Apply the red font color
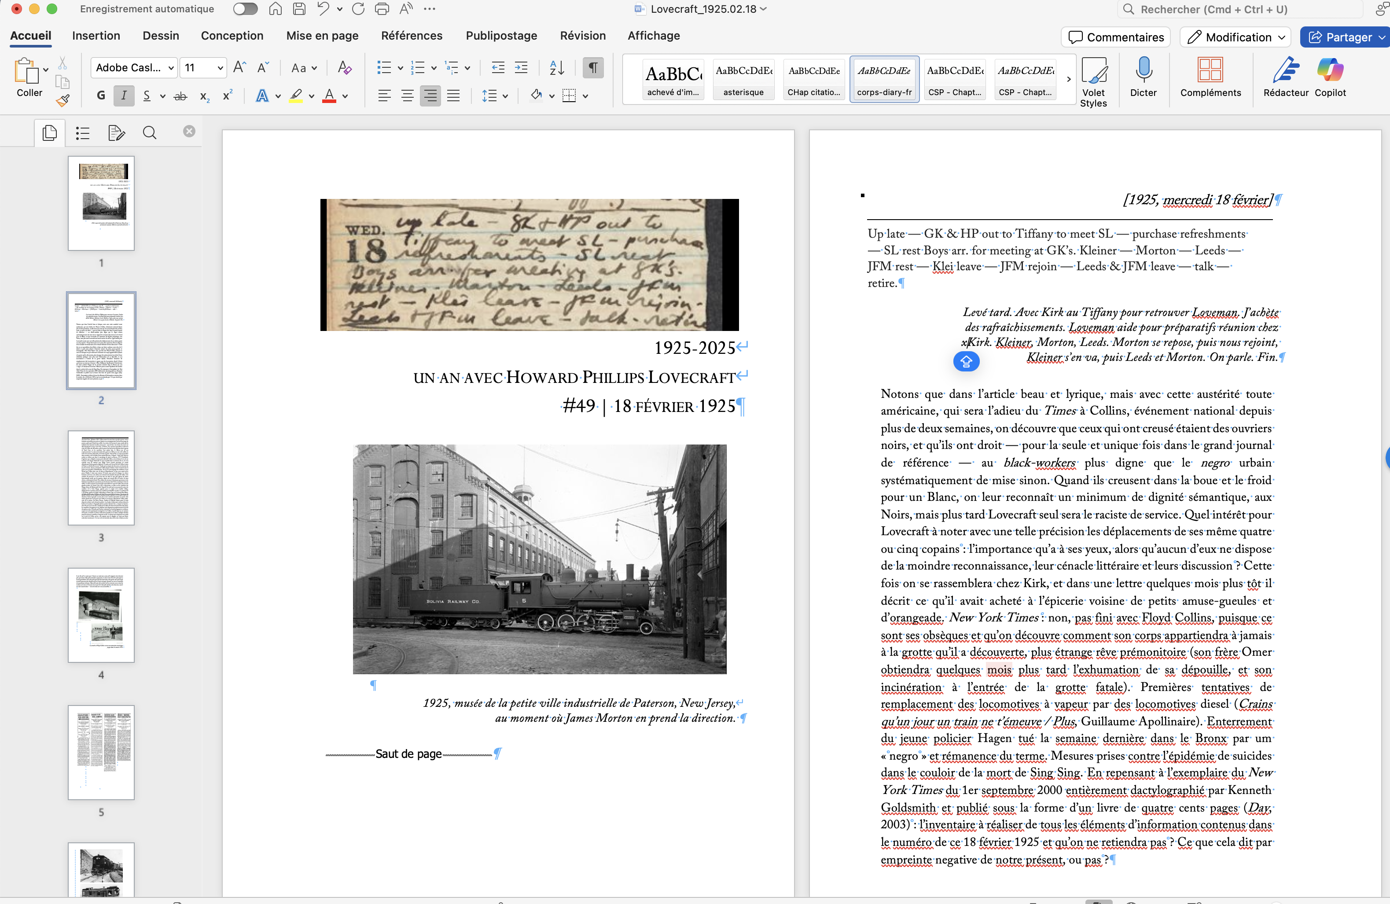Screen dimensions: 1390x904 329,96
